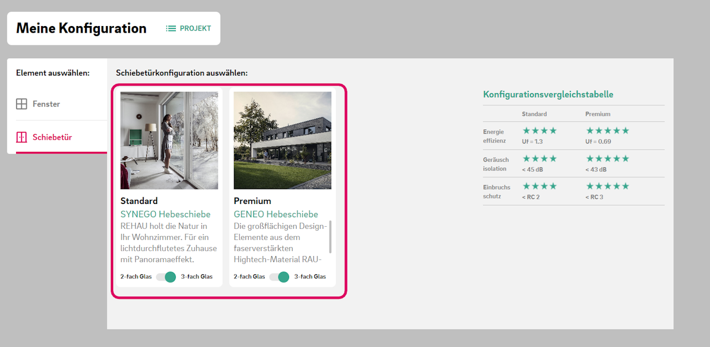The width and height of the screenshot is (710, 347).
Task: Click the Premium card description scrollbar
Action: pos(331,236)
